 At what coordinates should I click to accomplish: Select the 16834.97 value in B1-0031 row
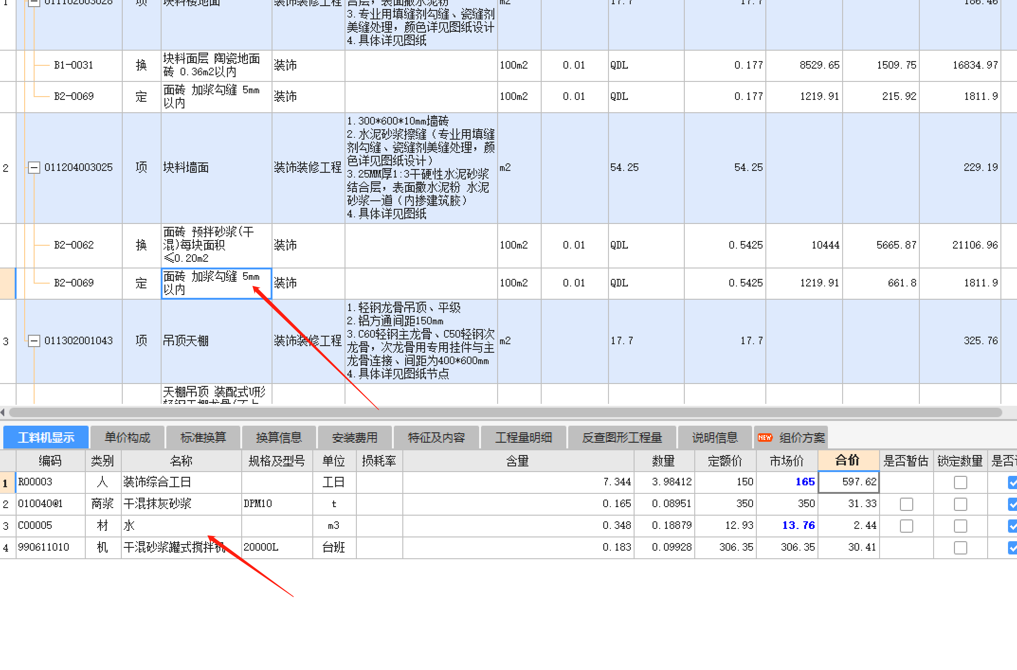[x=960, y=65]
